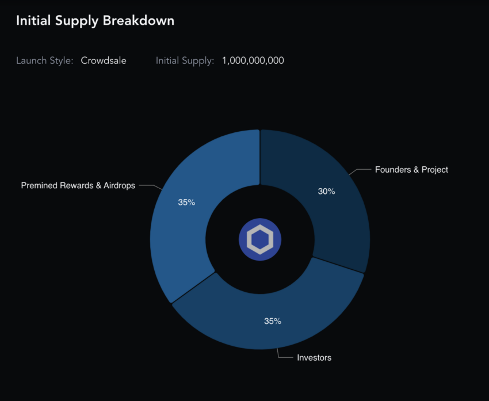
Task: Click the Launch Style label
Action: click(x=45, y=60)
